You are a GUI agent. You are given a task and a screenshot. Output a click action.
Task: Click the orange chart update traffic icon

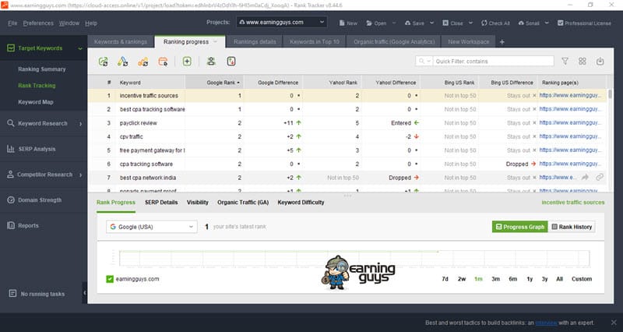(143, 62)
